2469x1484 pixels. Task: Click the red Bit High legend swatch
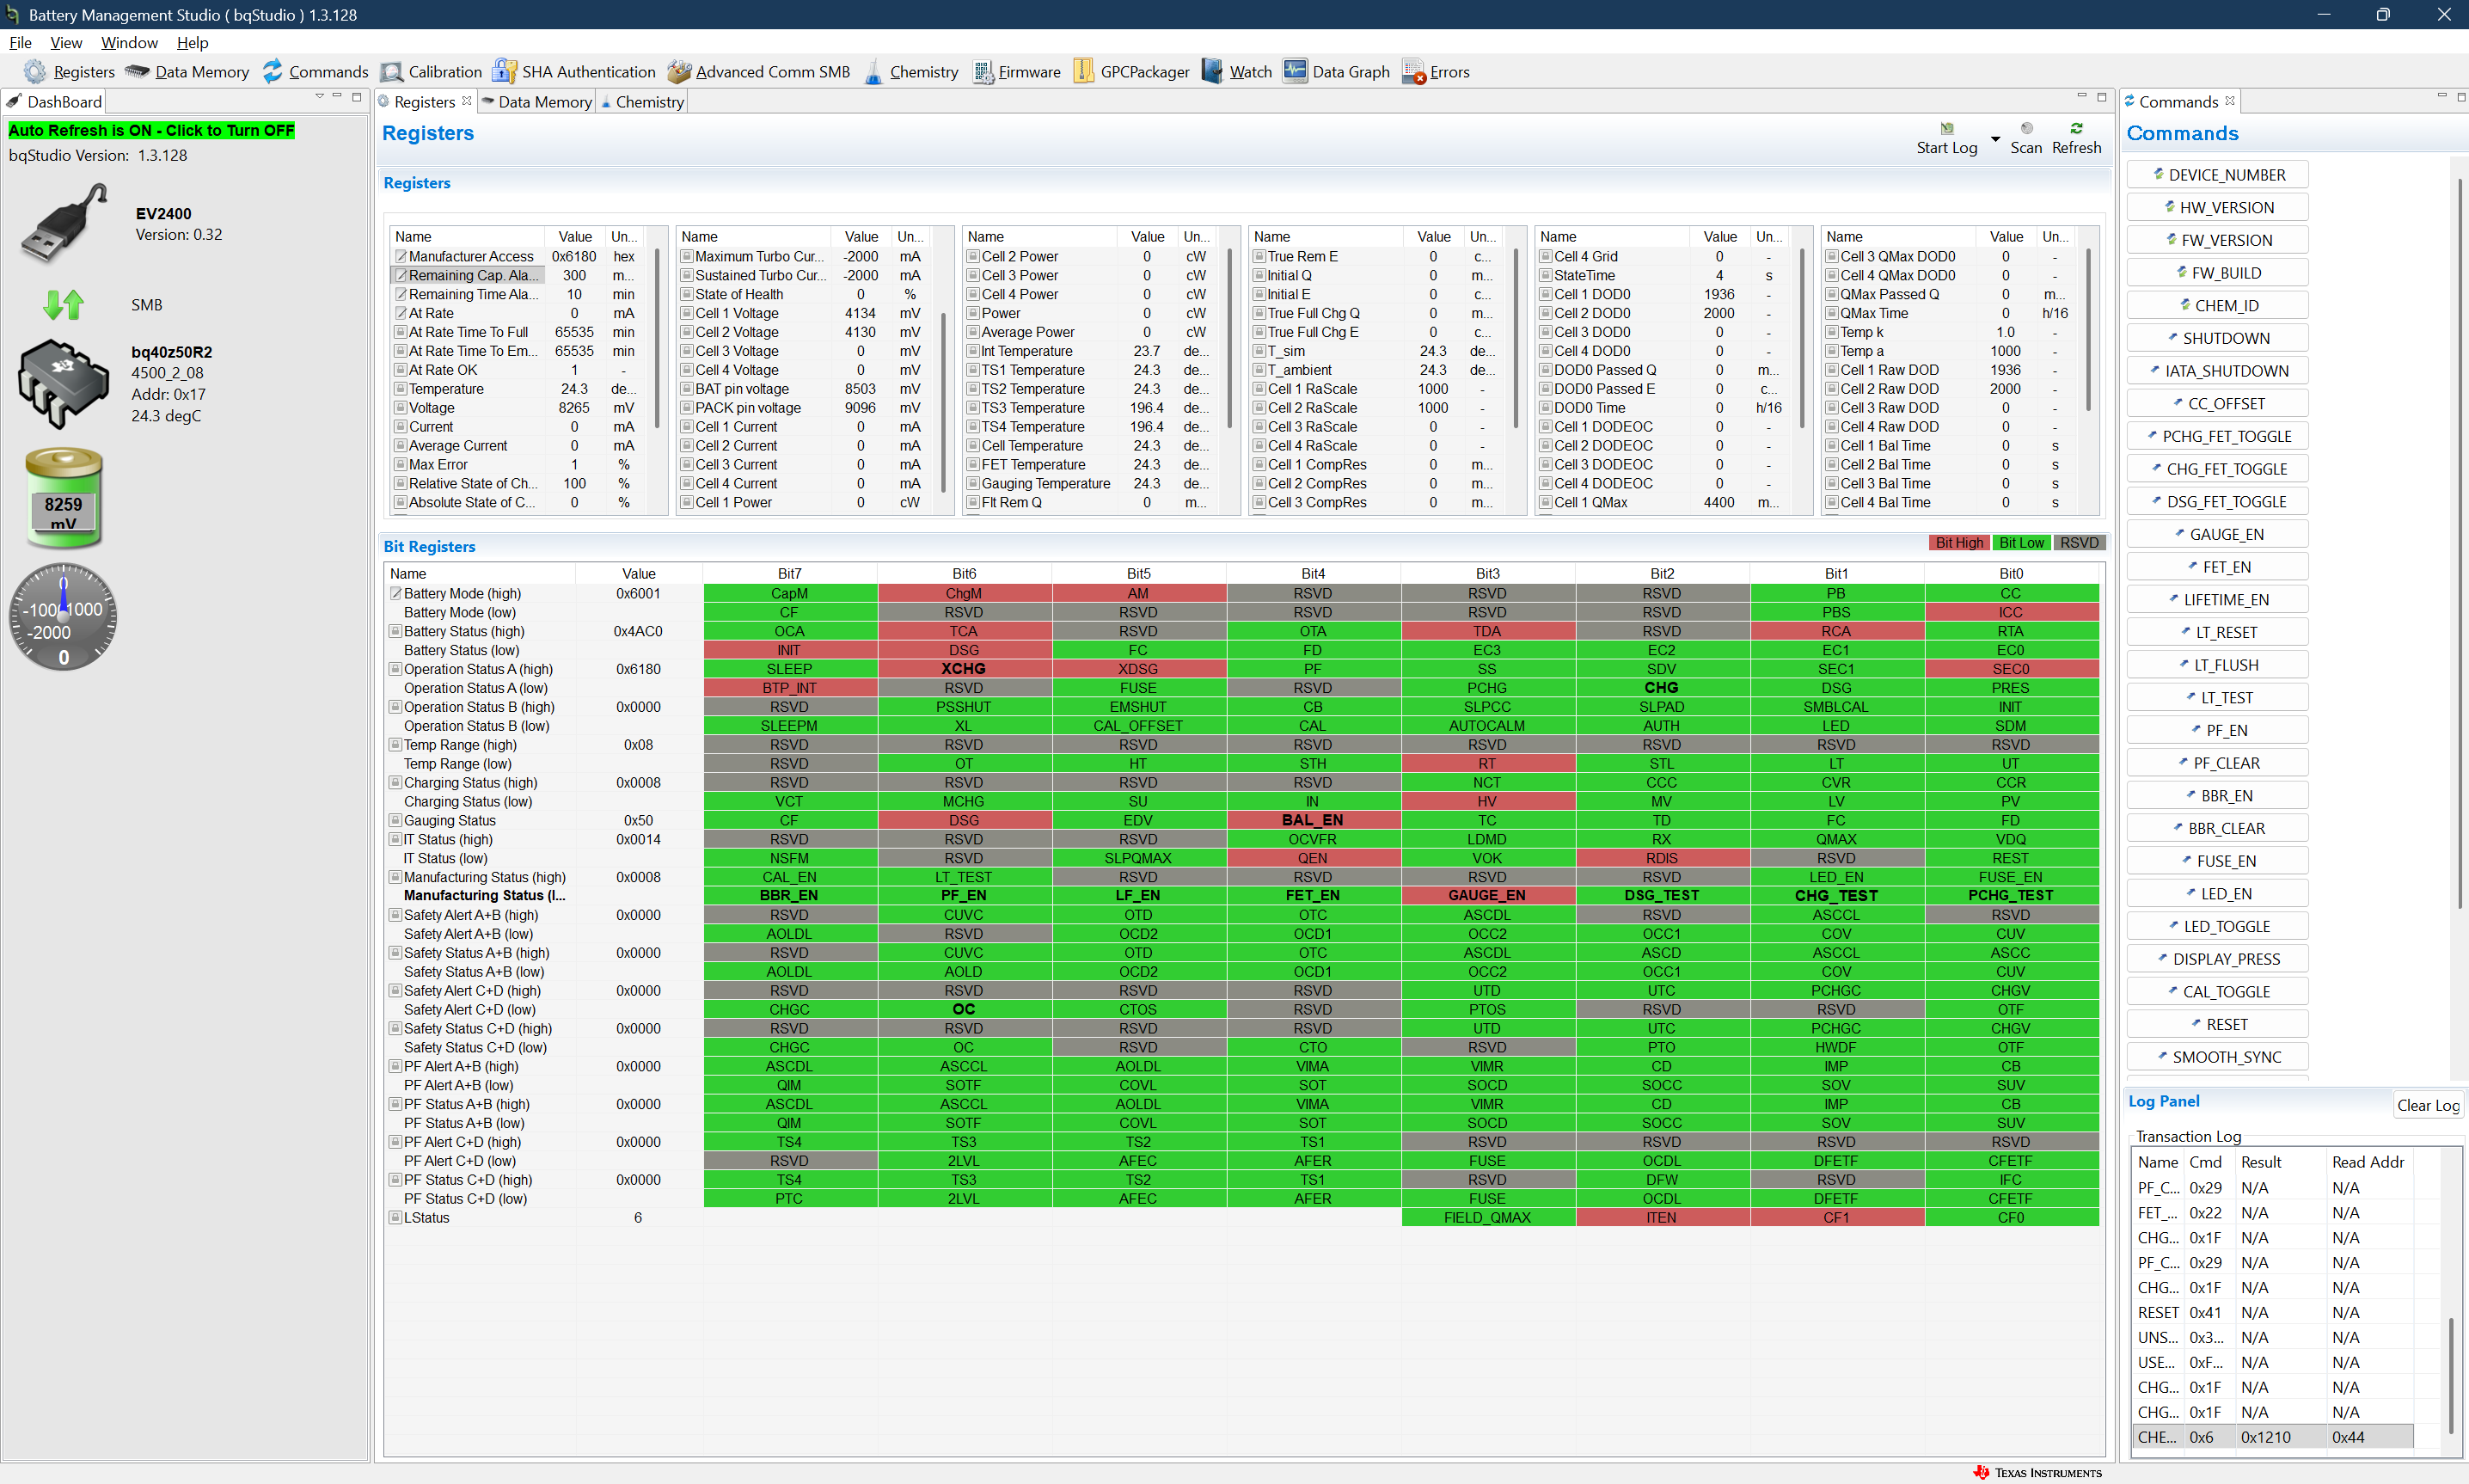point(1958,543)
